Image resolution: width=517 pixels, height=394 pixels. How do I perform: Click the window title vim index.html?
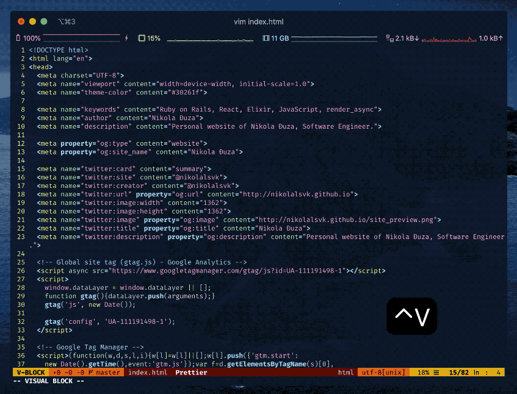tap(259, 22)
